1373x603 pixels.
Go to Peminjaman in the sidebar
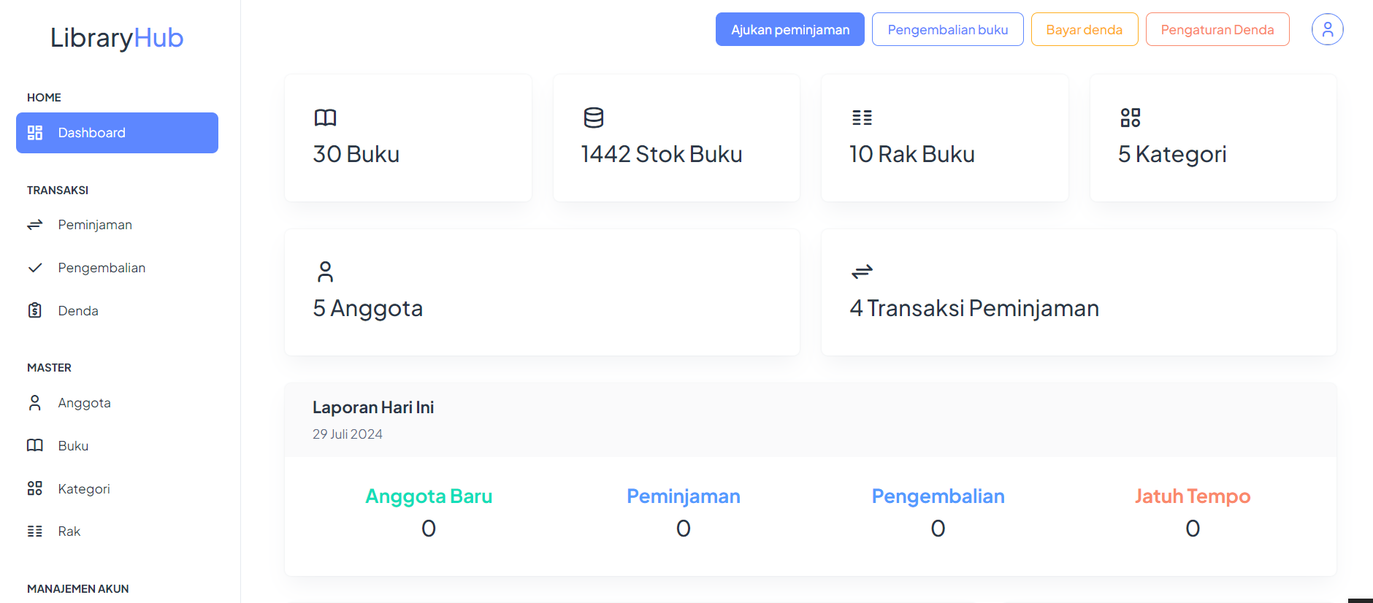click(95, 225)
